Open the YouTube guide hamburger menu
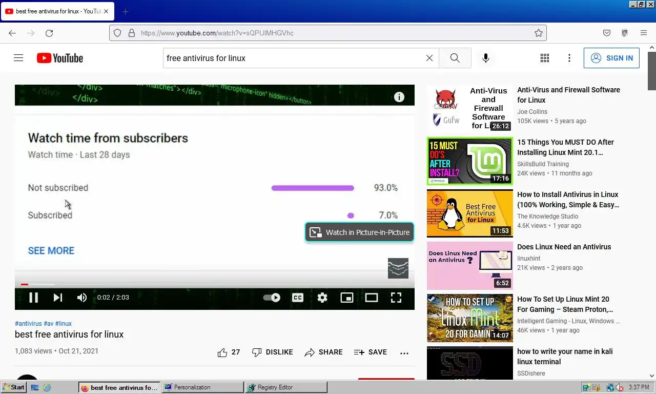 pos(18,58)
